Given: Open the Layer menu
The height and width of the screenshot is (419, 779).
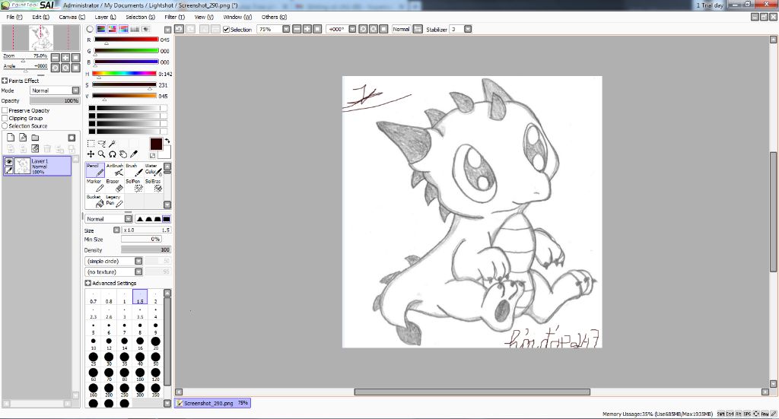Looking at the screenshot, I should click(105, 17).
